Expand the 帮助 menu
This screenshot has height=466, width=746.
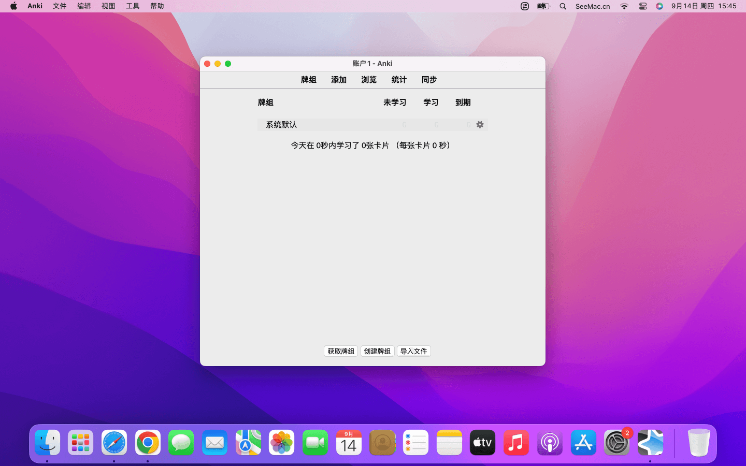click(x=157, y=6)
